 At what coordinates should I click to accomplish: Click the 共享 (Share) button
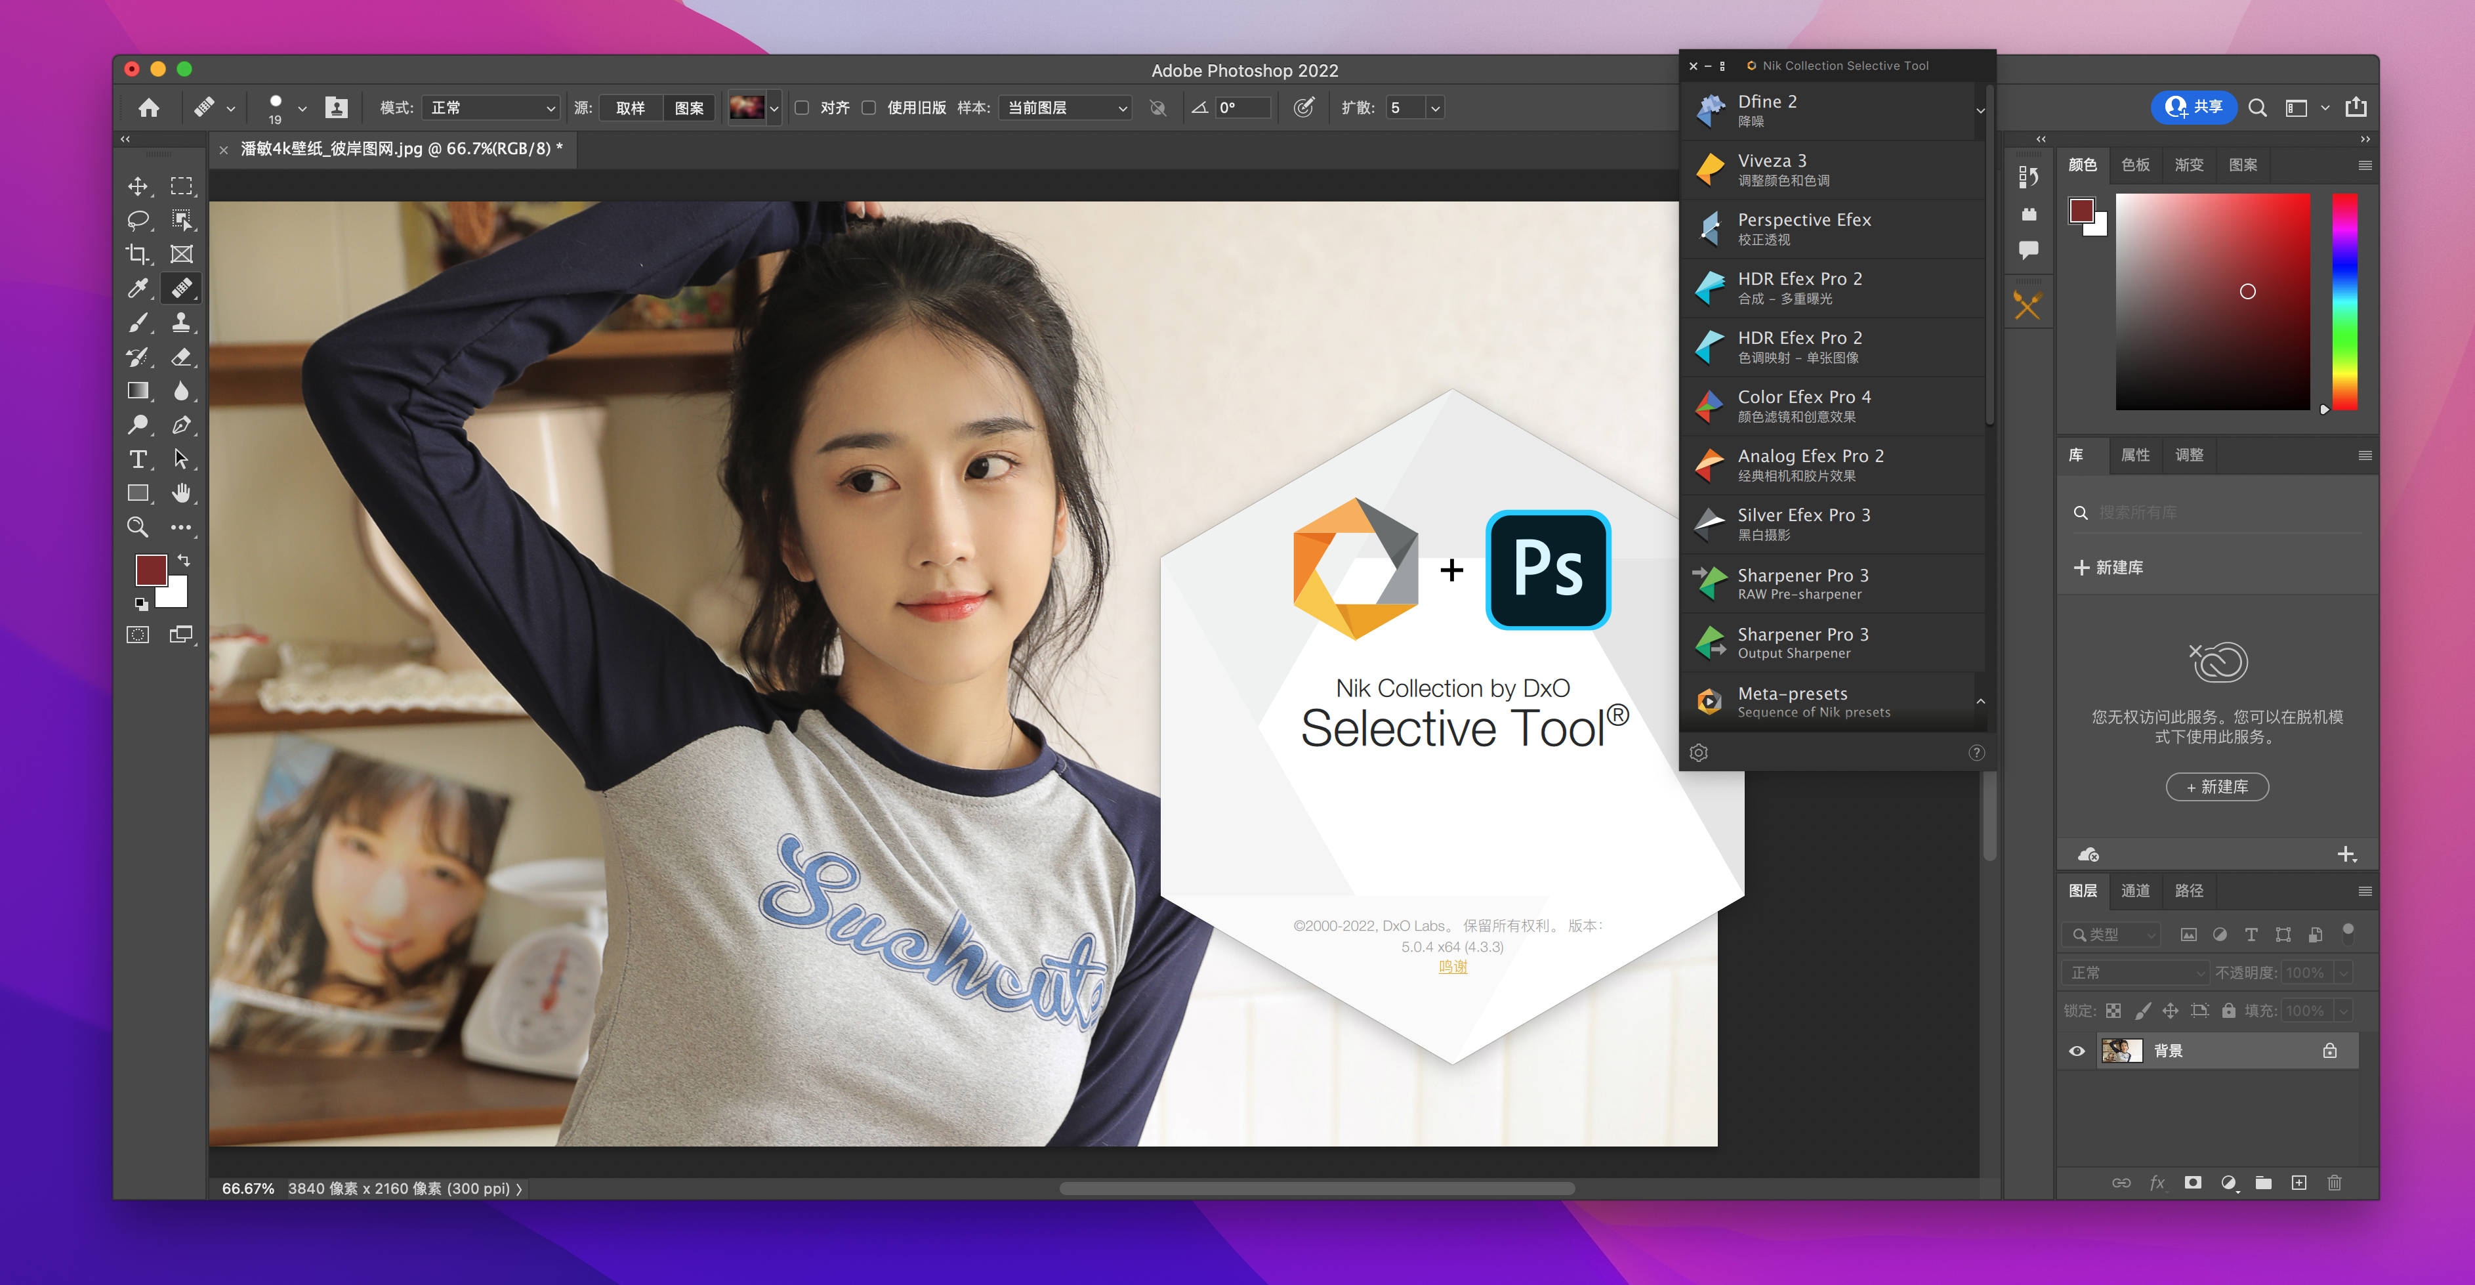click(2194, 107)
